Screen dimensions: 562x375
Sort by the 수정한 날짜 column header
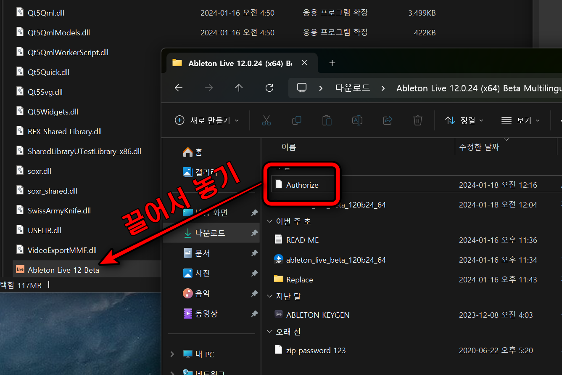point(479,147)
